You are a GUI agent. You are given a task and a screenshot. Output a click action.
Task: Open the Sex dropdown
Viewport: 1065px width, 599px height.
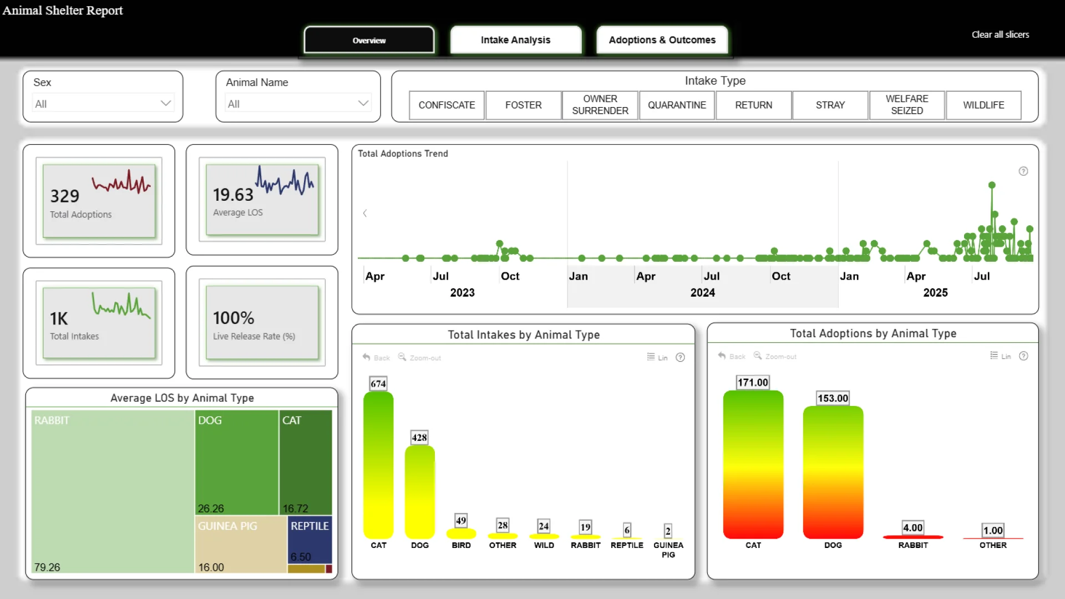tap(103, 104)
